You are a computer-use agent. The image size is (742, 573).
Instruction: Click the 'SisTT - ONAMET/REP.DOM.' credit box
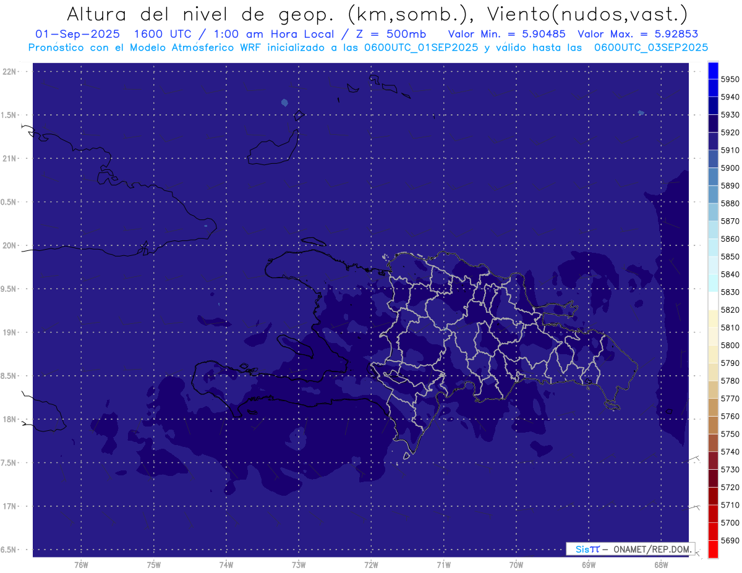coord(630,549)
